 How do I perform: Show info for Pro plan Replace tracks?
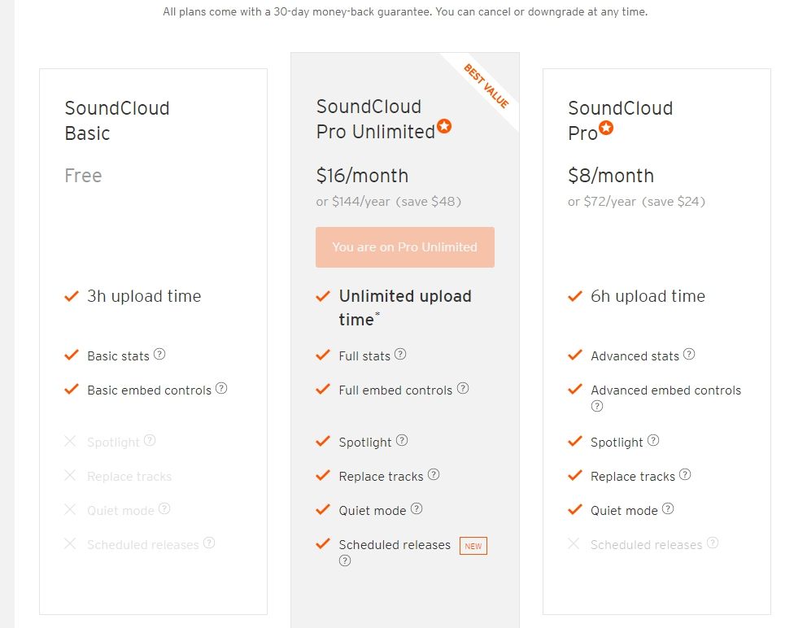[685, 474]
